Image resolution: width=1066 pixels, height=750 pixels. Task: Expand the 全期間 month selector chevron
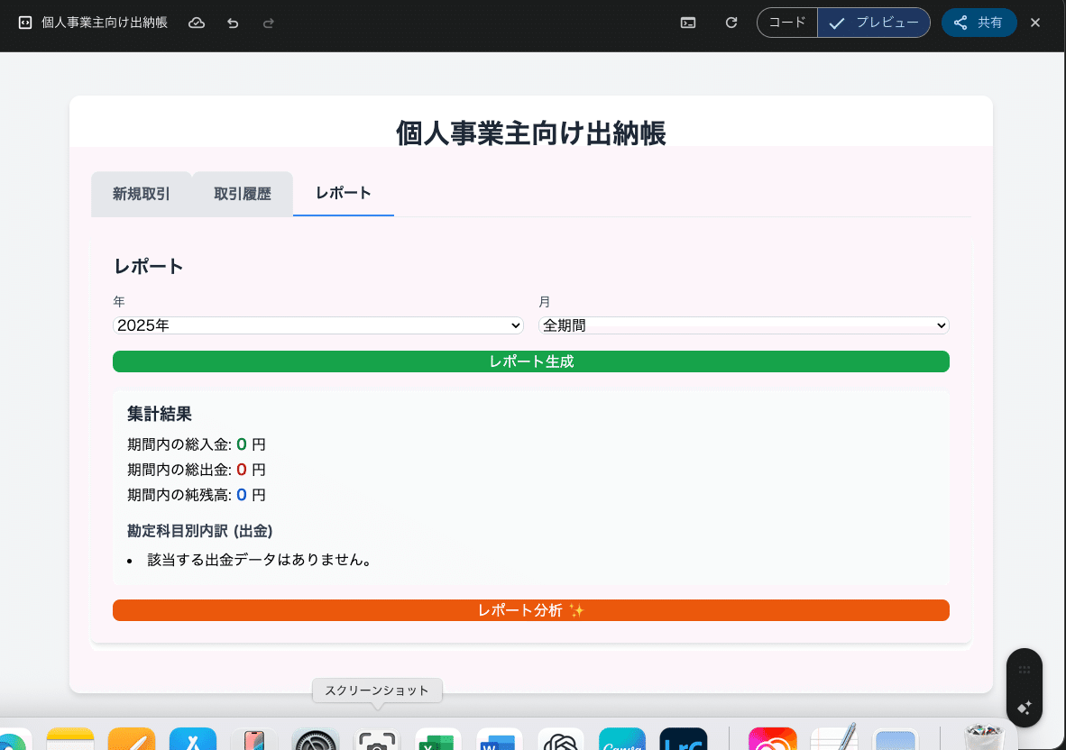(x=941, y=325)
